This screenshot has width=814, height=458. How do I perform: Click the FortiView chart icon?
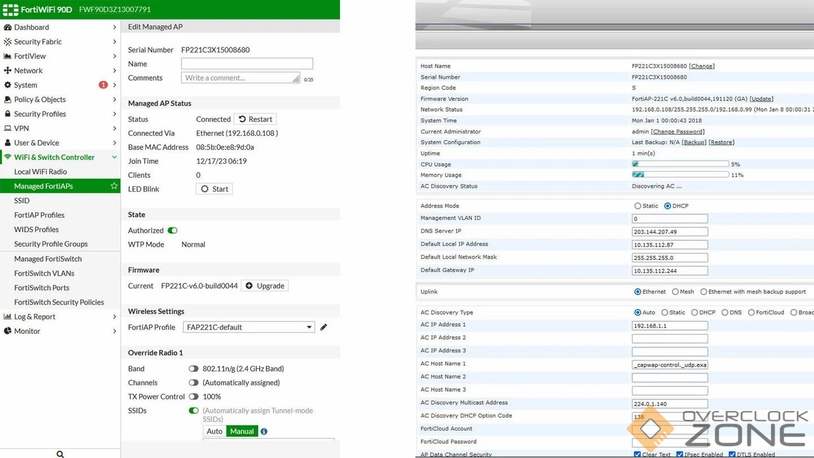coord(8,56)
